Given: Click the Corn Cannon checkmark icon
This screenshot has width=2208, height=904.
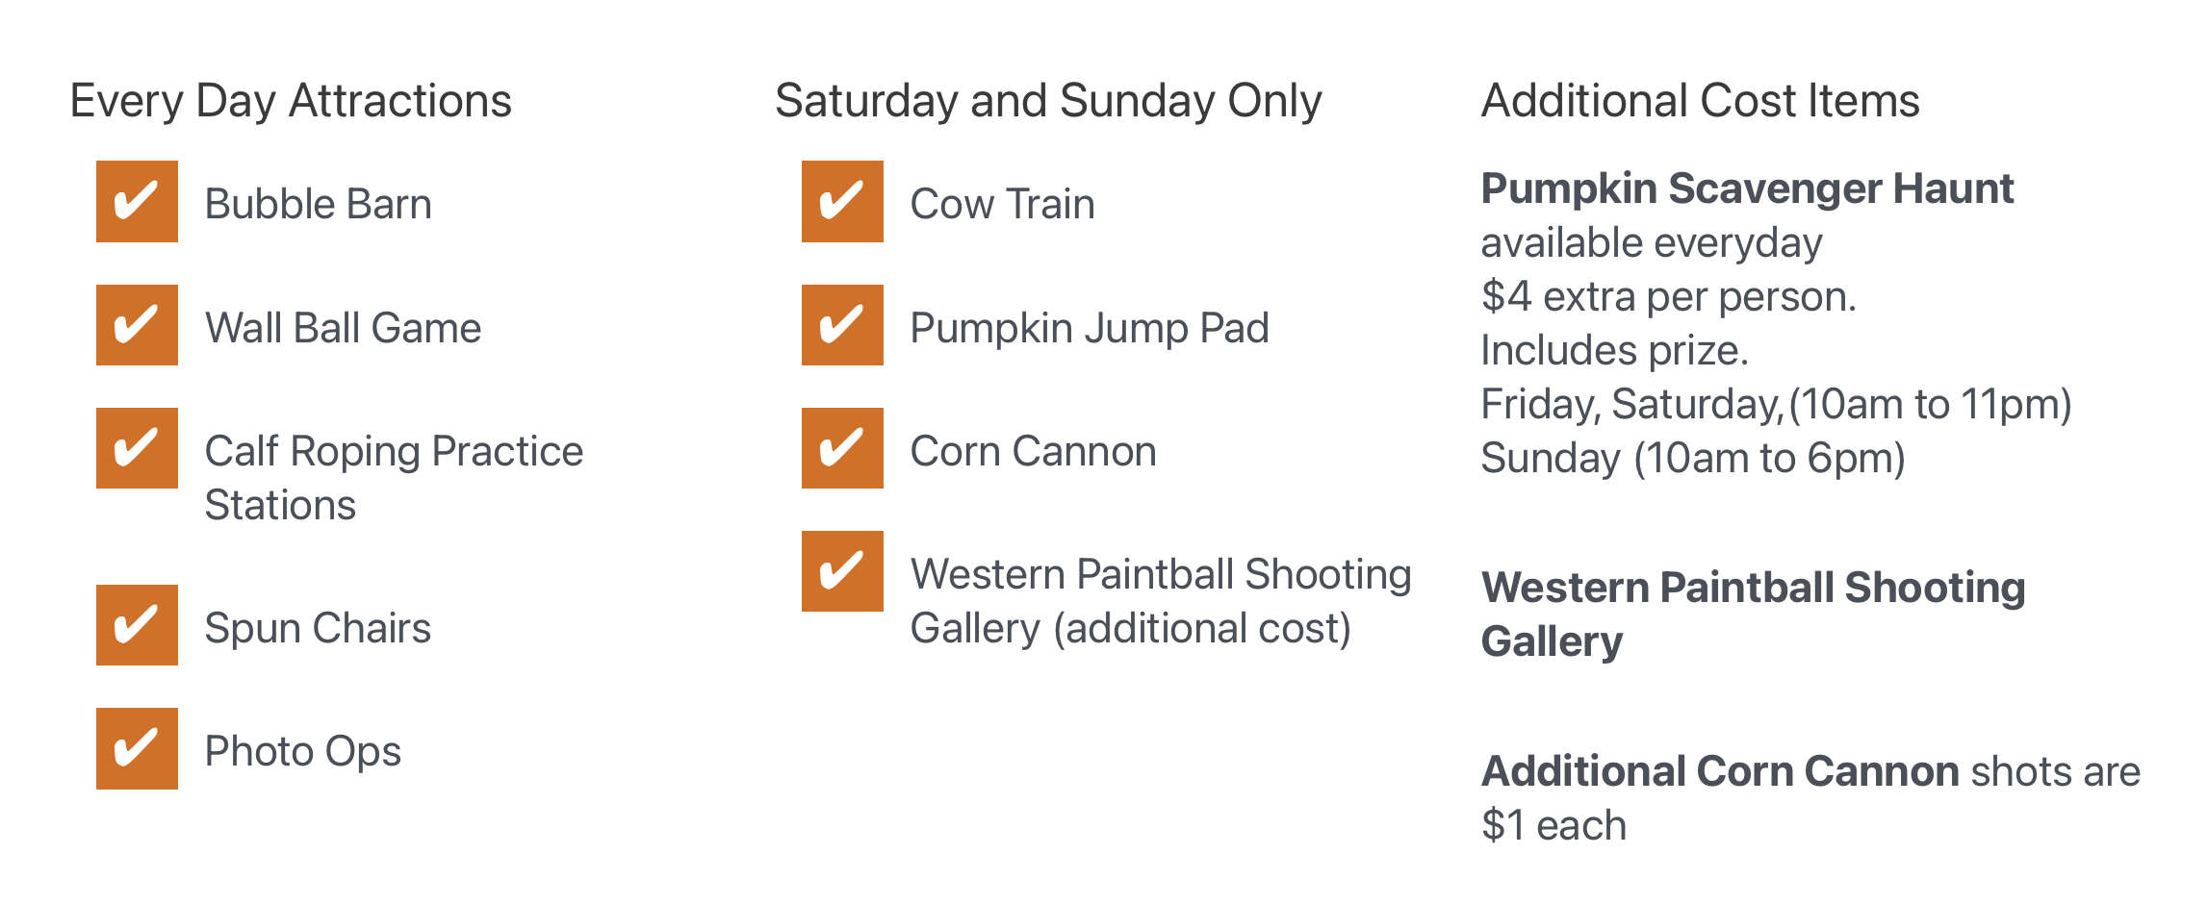Looking at the screenshot, I should (x=842, y=448).
